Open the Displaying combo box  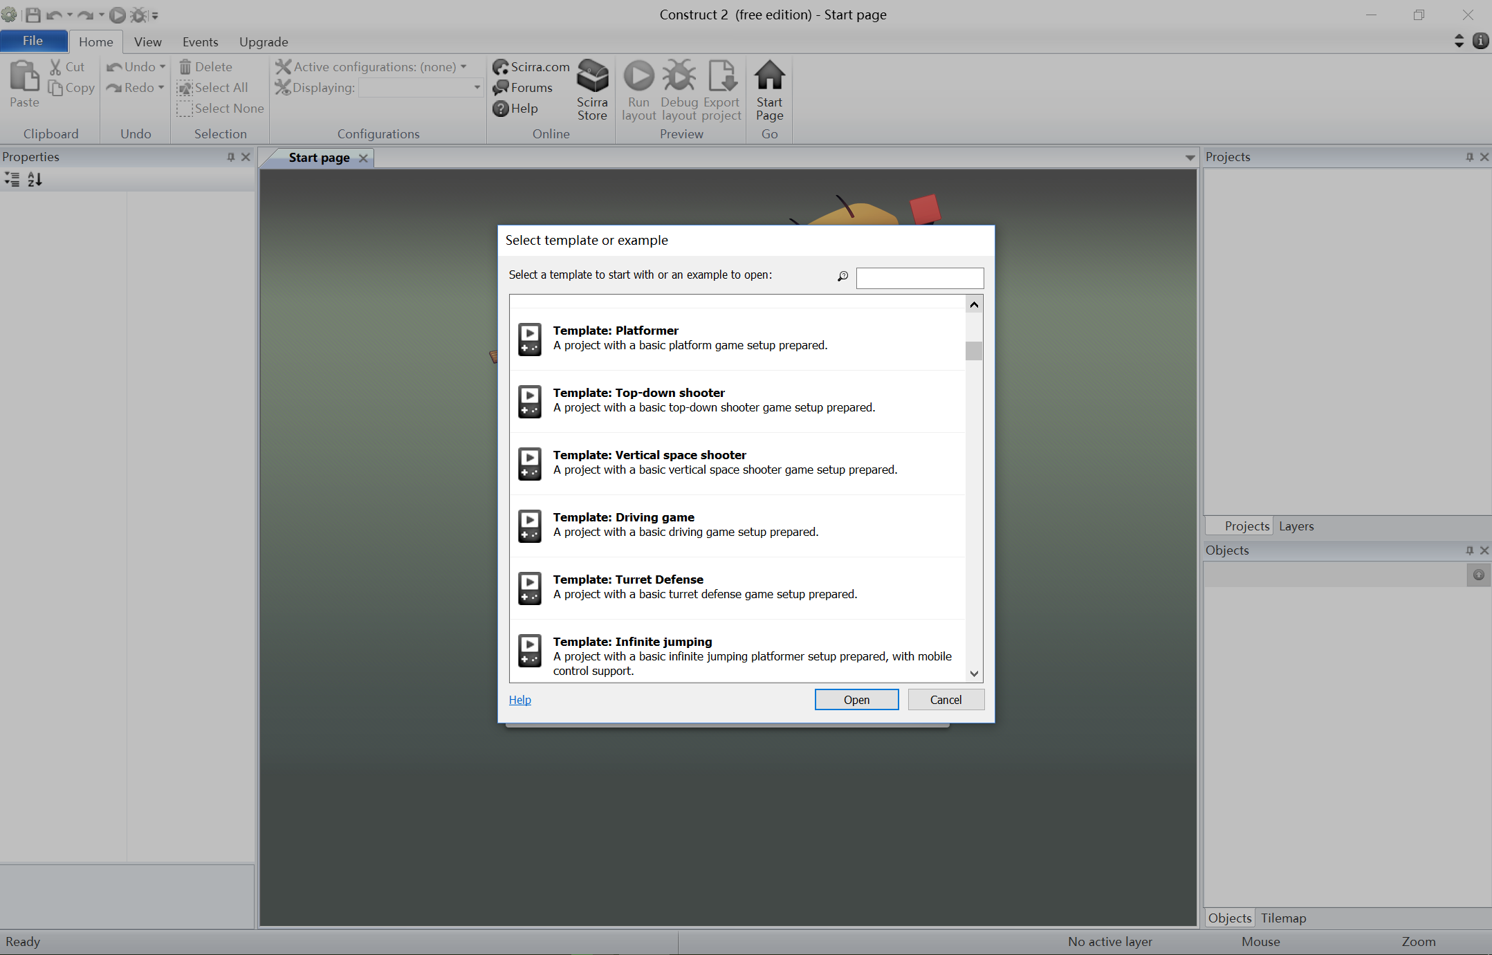click(421, 88)
